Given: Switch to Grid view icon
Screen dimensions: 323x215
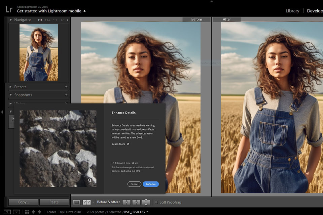Looking at the screenshot, I should (x=27, y=212).
